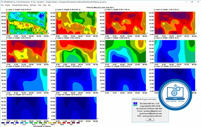201x127 pixels.
Task: Maximize the RES3DINVx64 window
Action: 192,2
